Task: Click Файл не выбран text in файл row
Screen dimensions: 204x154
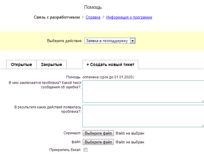Action: pyautogui.click(x=130, y=142)
